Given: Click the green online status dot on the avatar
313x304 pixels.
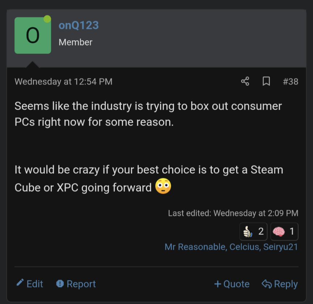Looking at the screenshot, I should [x=47, y=19].
